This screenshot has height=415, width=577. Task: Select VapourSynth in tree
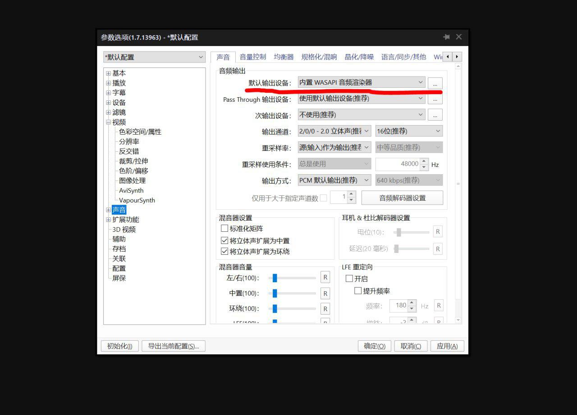pos(137,200)
